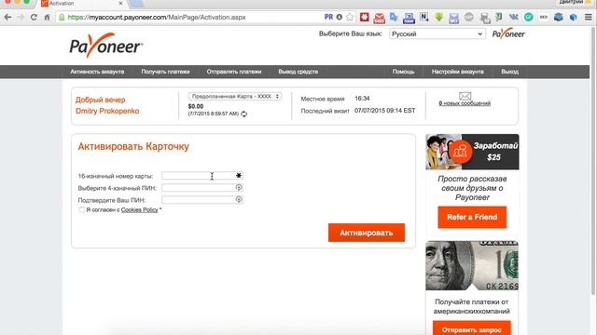This screenshot has width=597, height=335.
Task: Click the green download arrow extension
Action: (x=439, y=17)
